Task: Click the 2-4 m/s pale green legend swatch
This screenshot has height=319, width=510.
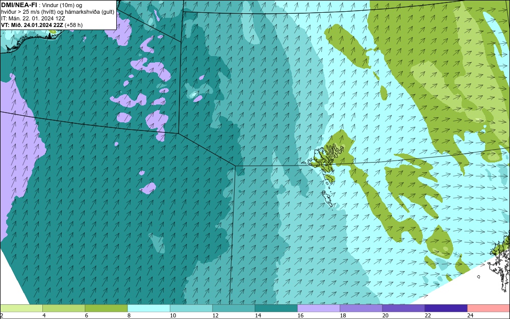Action: (x=21, y=308)
